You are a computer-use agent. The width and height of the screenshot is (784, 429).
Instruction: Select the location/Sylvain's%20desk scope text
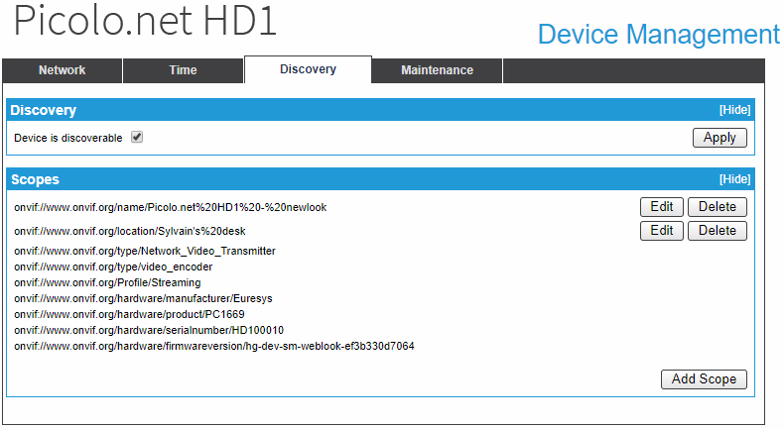pyautogui.click(x=129, y=231)
